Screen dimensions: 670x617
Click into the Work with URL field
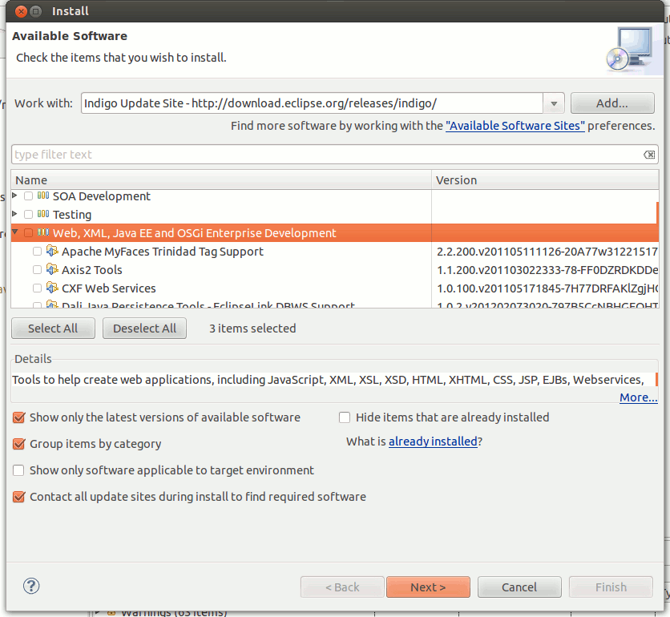click(x=312, y=103)
